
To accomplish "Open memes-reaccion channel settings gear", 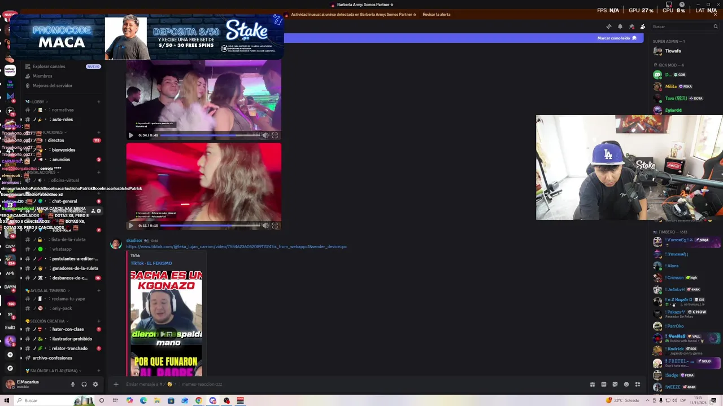I will click(x=99, y=211).
